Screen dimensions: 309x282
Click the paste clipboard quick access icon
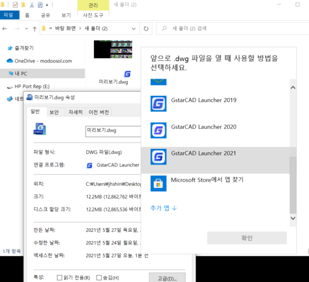[x=40, y=5]
